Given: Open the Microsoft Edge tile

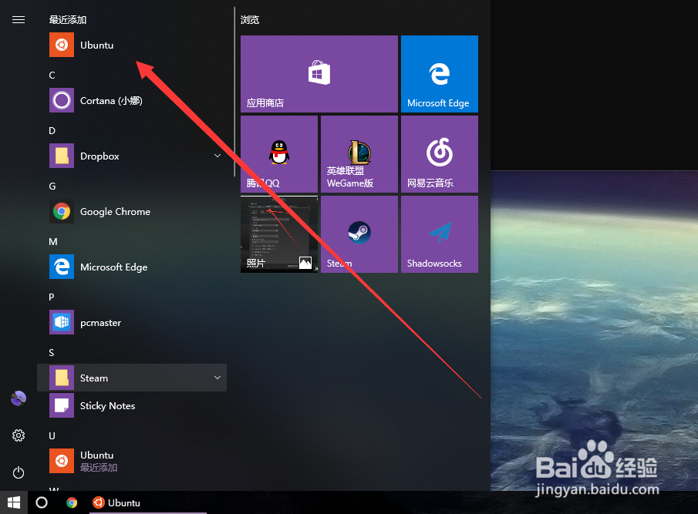Looking at the screenshot, I should click(x=440, y=74).
